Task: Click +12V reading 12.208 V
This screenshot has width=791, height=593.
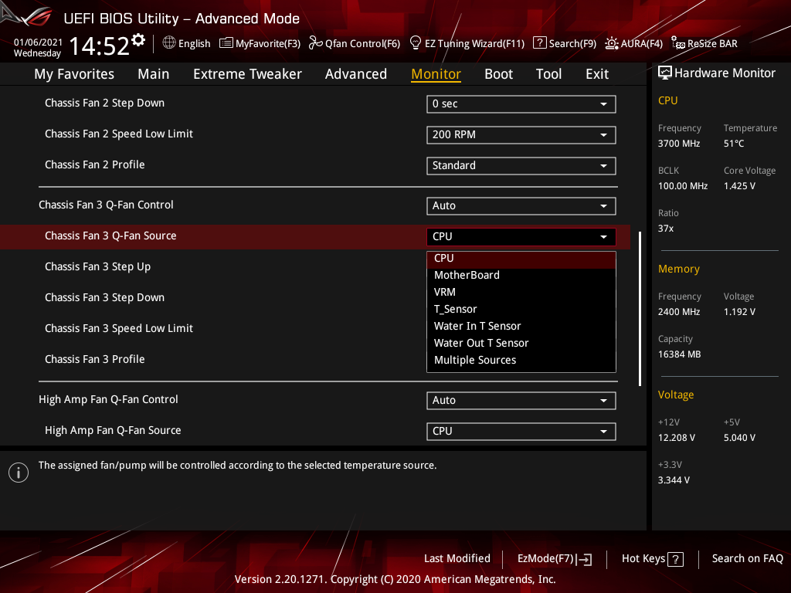Action: [677, 438]
